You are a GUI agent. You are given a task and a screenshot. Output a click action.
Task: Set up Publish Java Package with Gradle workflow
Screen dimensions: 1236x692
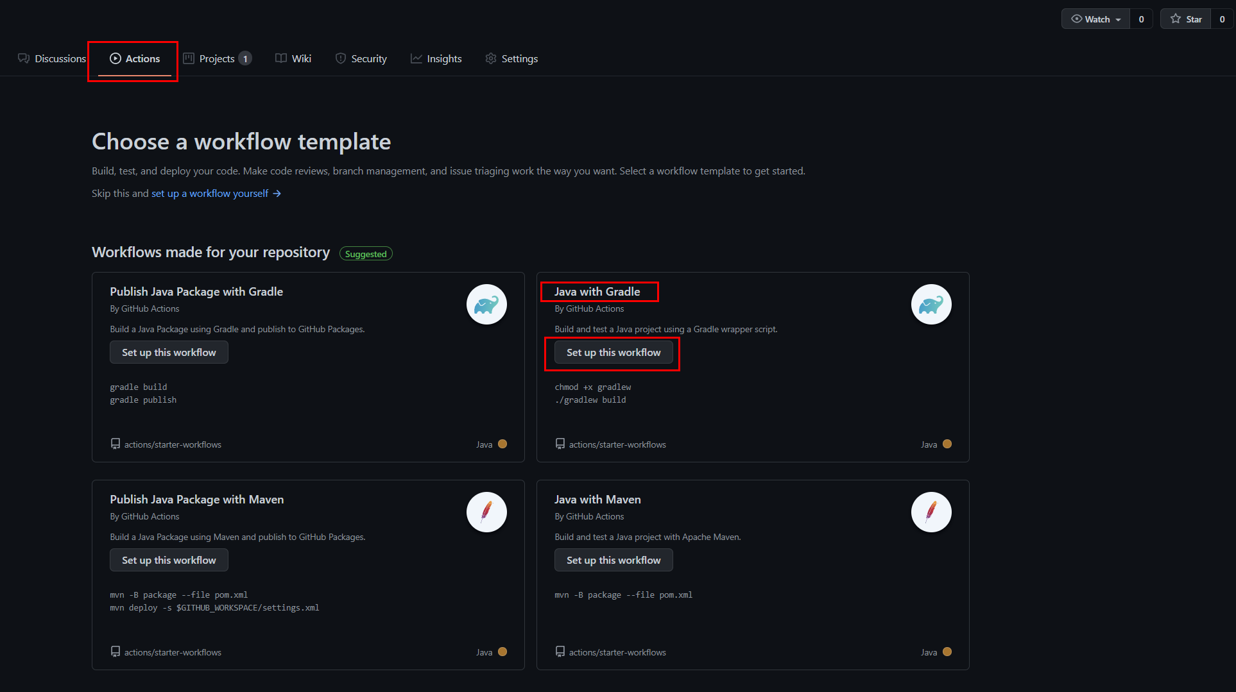click(169, 352)
